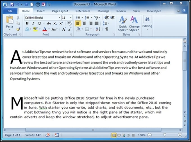Viewport: 191px width, 142px height.
Task: Click the Editing binoculars icon
Action: click(x=147, y=19)
